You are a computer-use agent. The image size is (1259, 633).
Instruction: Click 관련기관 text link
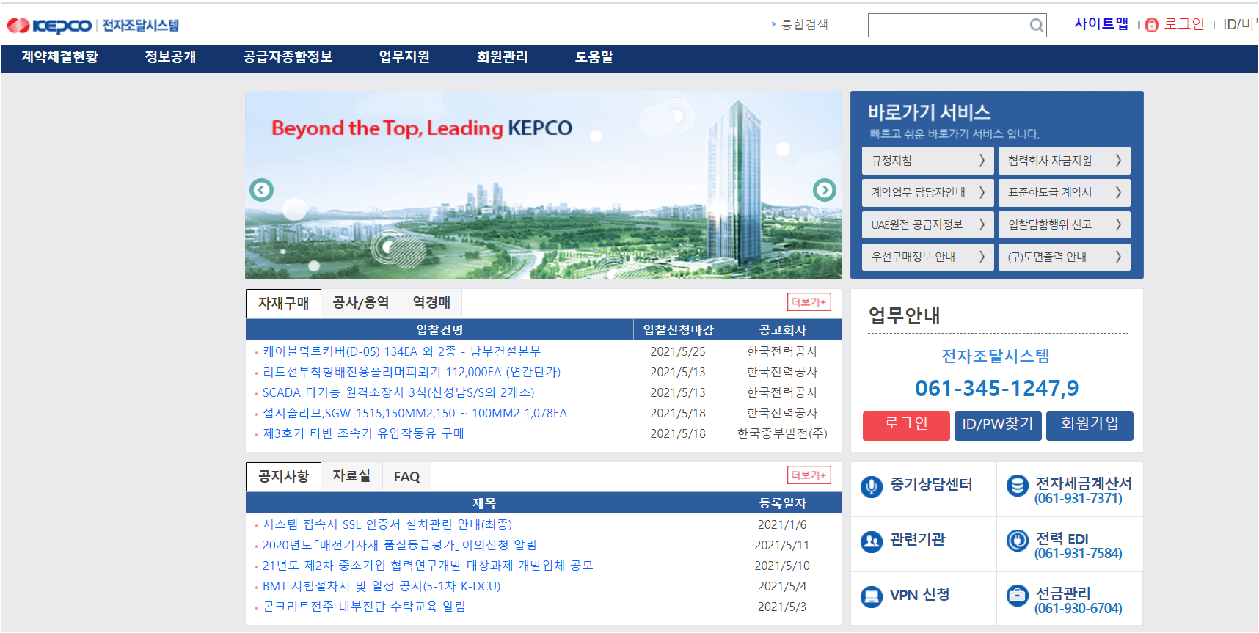pyautogui.click(x=917, y=540)
